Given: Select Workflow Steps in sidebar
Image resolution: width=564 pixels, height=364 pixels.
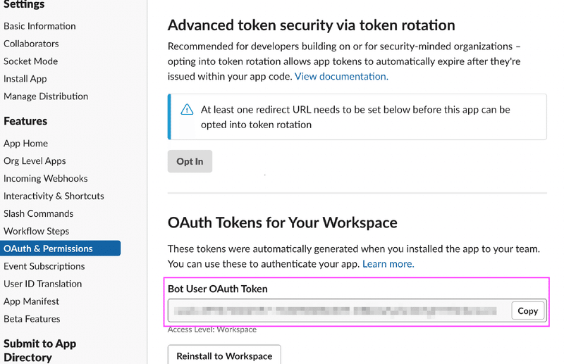Looking at the screenshot, I should [36, 231].
